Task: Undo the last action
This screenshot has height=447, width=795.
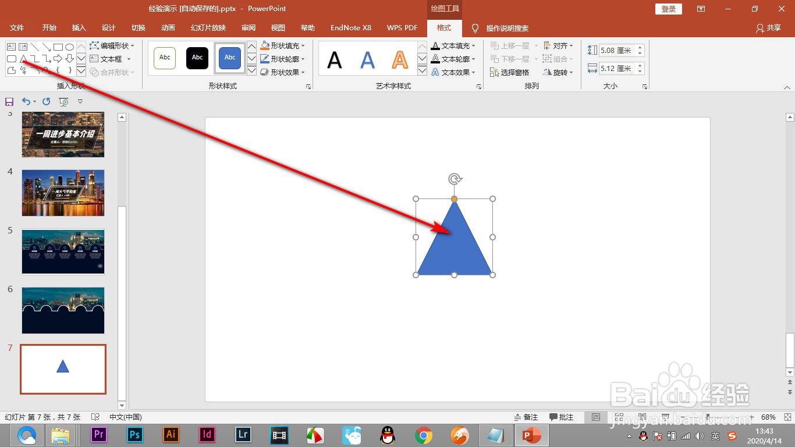Action: coord(26,101)
